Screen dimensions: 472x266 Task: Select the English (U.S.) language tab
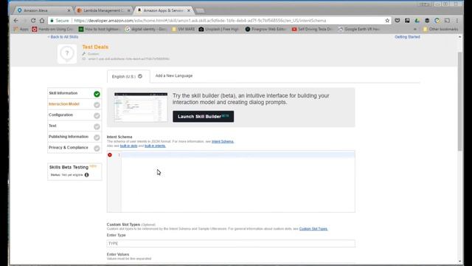[x=128, y=76]
